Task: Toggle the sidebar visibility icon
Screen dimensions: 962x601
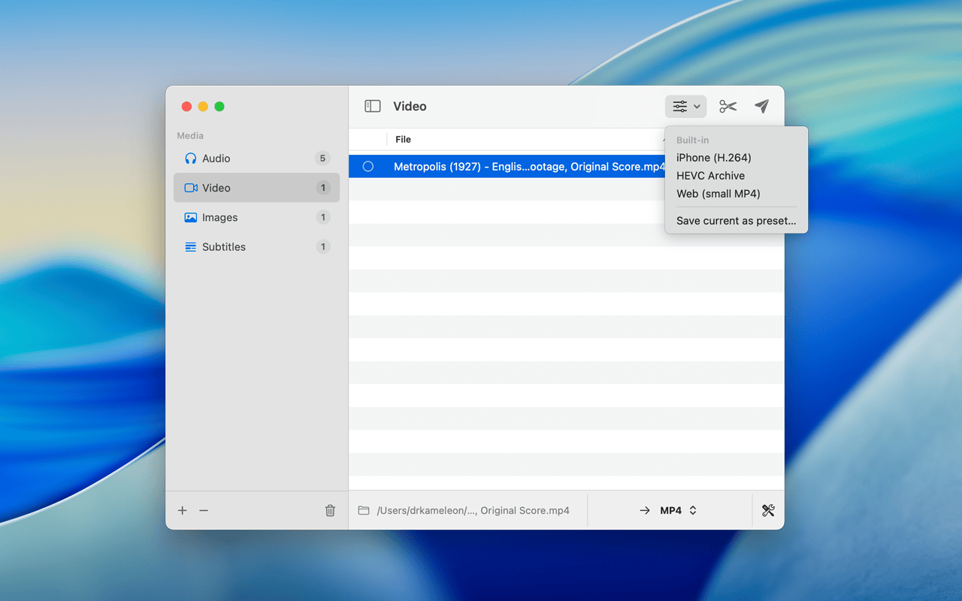Action: click(x=372, y=107)
